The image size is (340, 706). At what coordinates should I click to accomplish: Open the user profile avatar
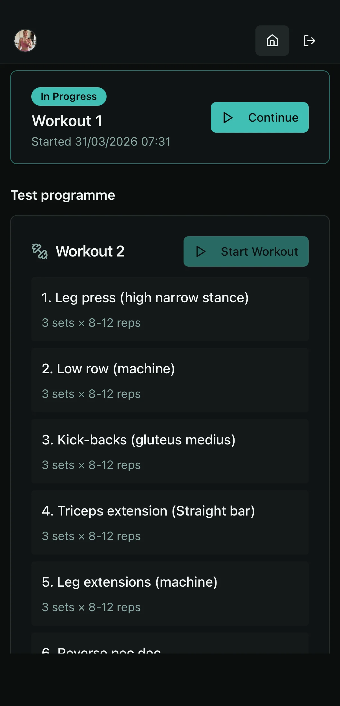(x=25, y=41)
